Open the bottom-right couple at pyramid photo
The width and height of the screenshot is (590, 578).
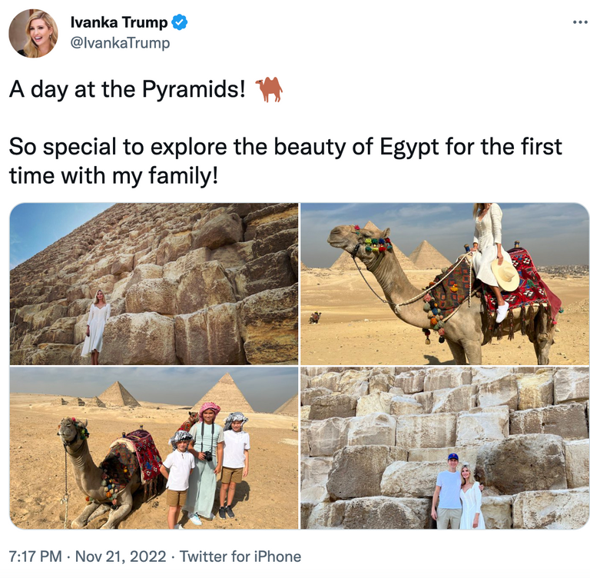[x=445, y=447]
